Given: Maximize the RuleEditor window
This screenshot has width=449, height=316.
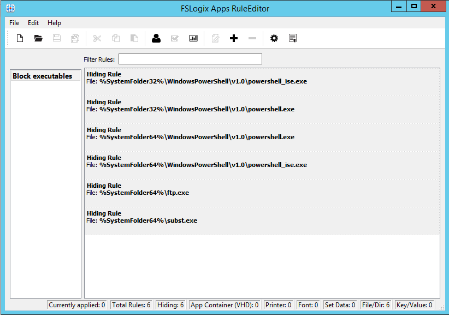Looking at the screenshot, I should pos(413,7).
